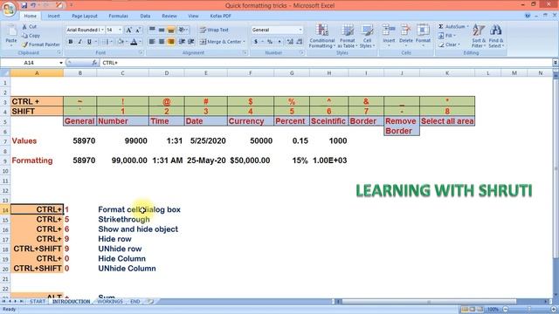Activate the Format Painter
This screenshot has height=314, width=559.
[x=41, y=44]
